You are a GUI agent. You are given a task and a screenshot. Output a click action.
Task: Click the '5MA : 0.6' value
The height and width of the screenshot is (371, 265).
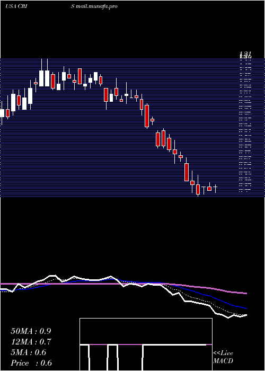pos(29,352)
